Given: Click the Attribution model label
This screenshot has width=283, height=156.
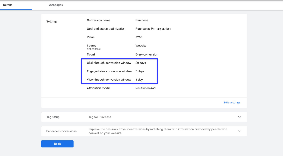Looking at the screenshot, I should pos(98,88).
